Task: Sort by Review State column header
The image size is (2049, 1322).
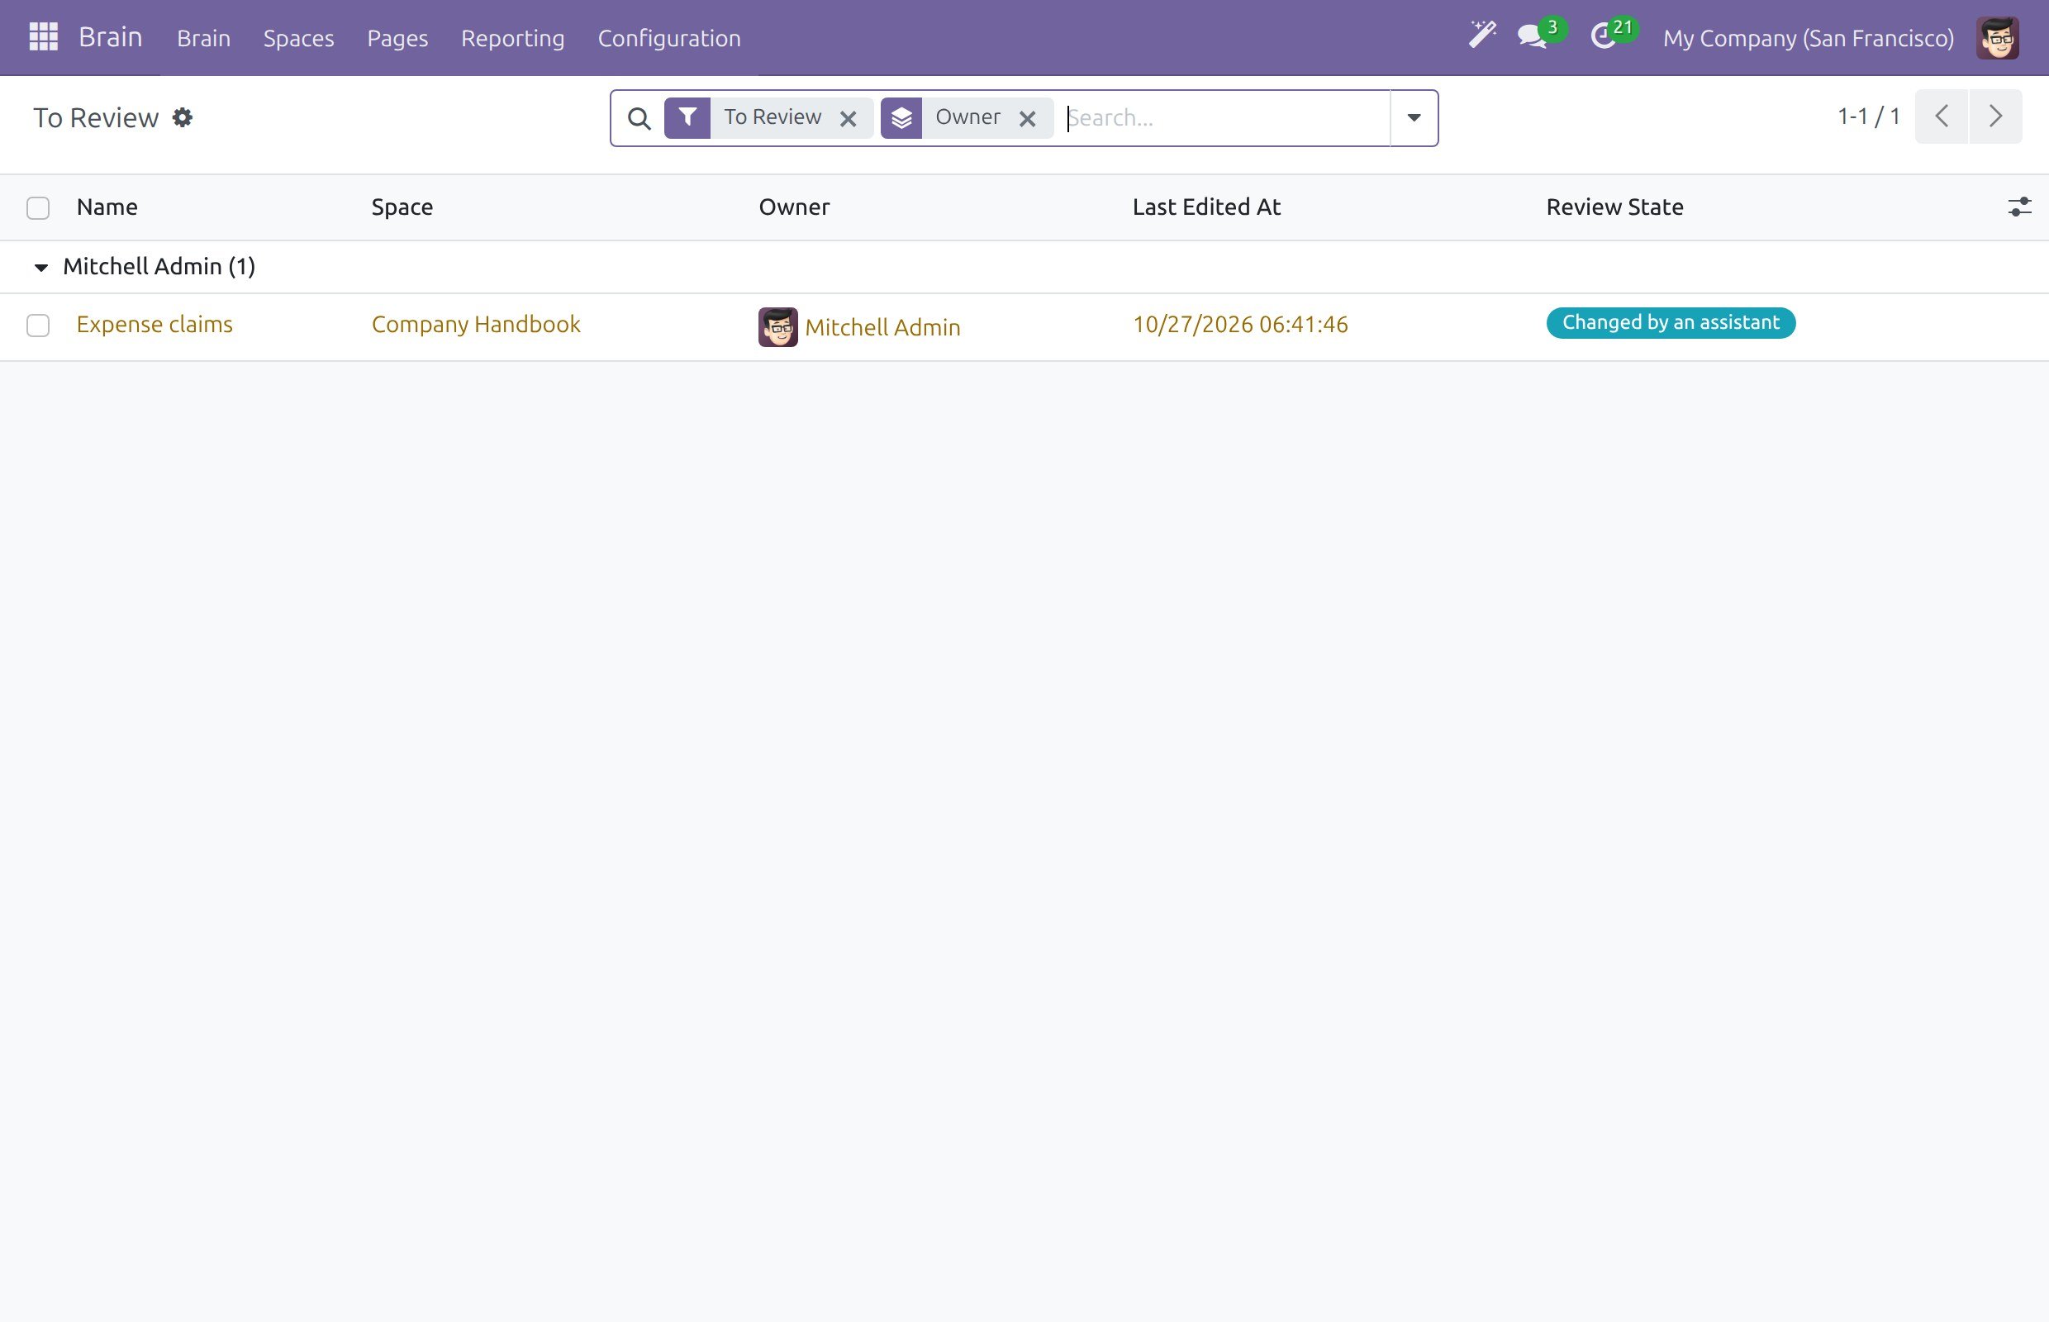Action: (1614, 207)
